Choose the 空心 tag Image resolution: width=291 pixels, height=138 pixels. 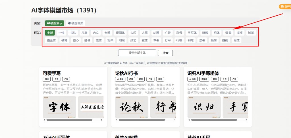76,40
